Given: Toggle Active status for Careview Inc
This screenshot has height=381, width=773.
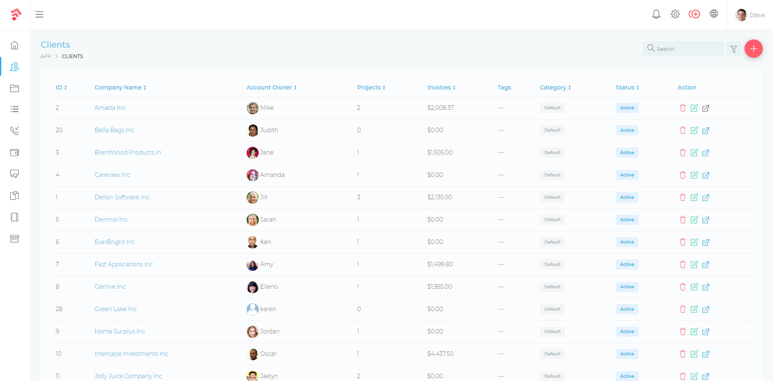Looking at the screenshot, I should (627, 175).
